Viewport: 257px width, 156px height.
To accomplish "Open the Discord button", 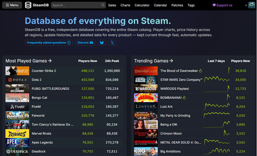I will [85, 43].
